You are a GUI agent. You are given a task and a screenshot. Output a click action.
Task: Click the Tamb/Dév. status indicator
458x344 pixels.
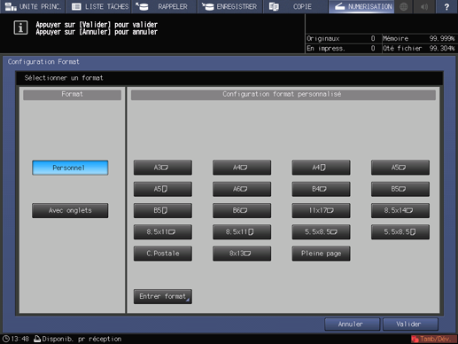pyautogui.click(x=433, y=339)
